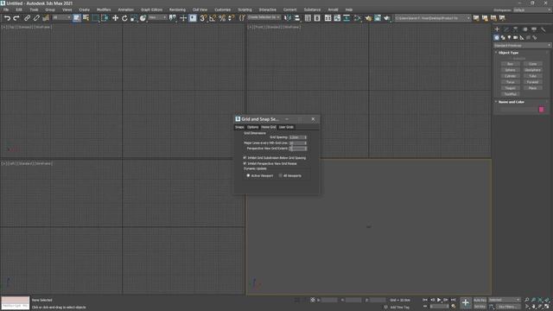Click the Mirror tool icon
553x311 pixels.
click(x=288, y=18)
